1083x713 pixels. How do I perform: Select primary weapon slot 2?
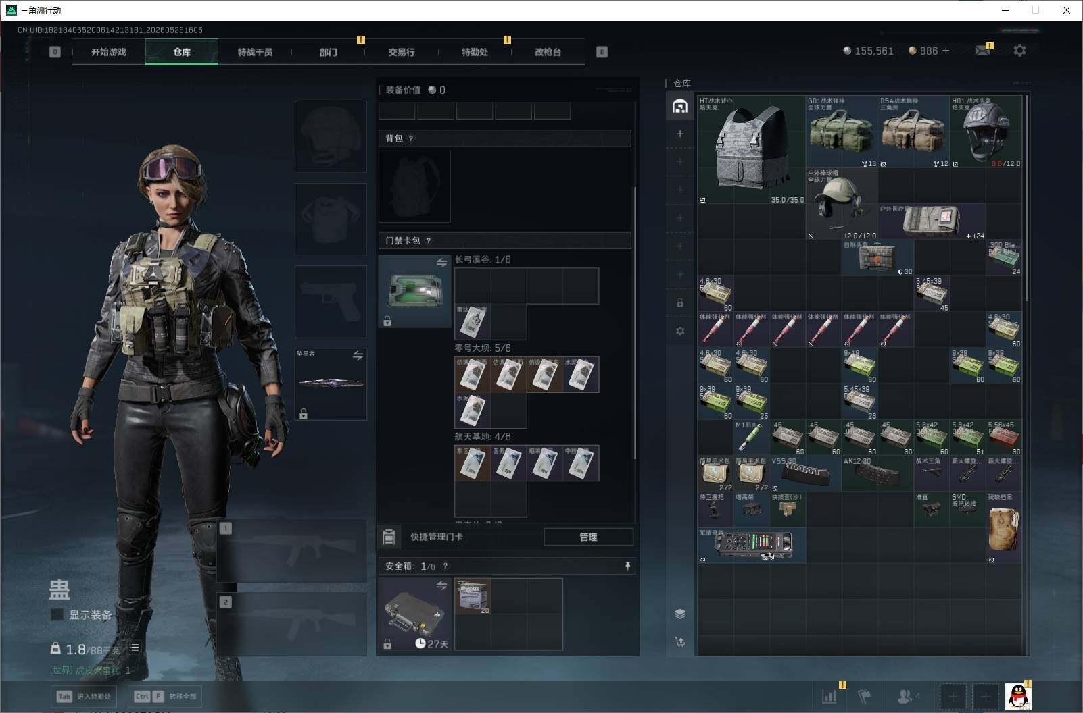click(292, 625)
